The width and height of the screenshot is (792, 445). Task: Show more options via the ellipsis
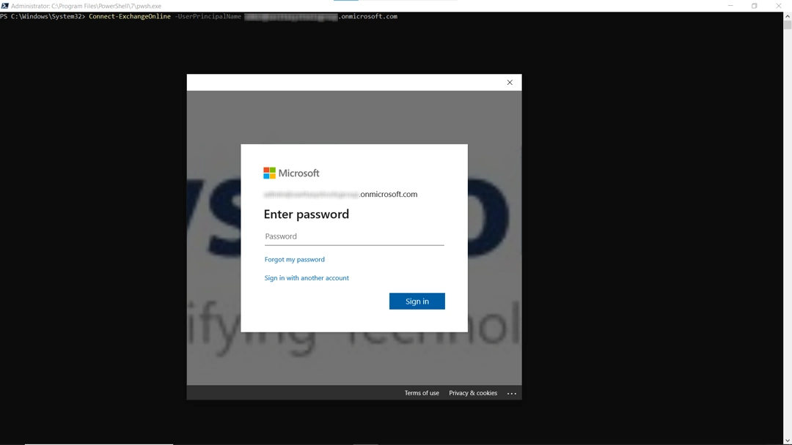pyautogui.click(x=512, y=393)
